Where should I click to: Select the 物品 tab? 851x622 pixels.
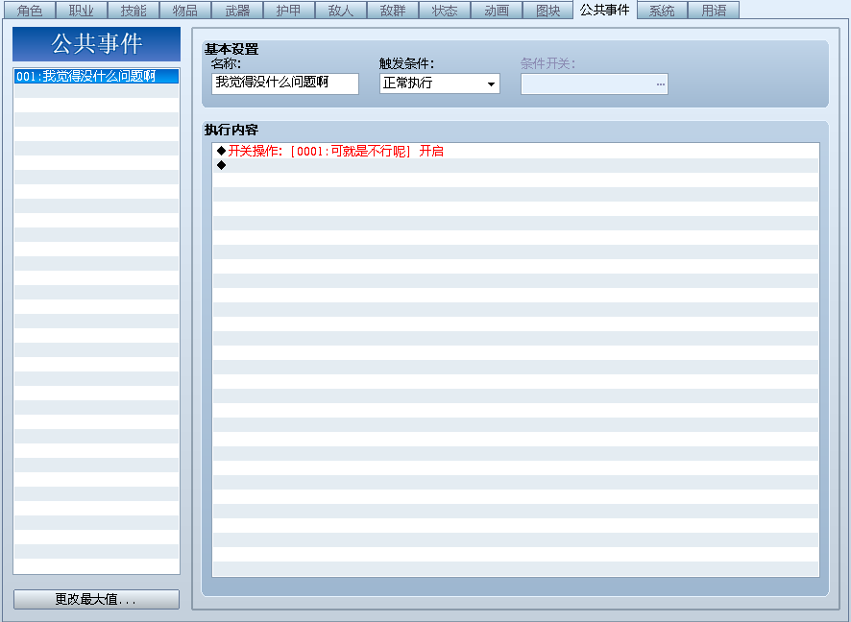(x=185, y=11)
